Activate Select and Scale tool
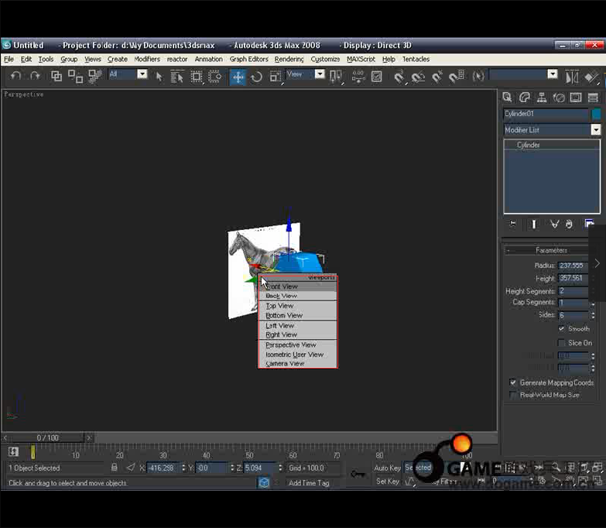Image resolution: width=606 pixels, height=528 pixels. 276,77
